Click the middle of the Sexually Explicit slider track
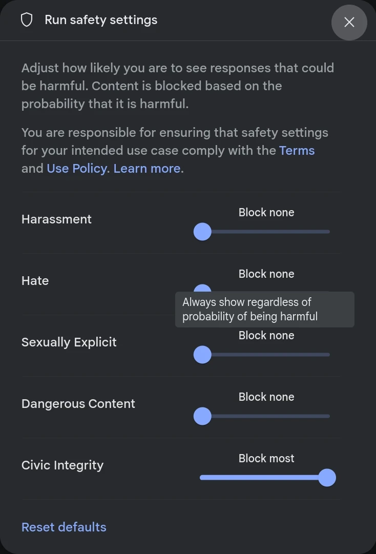The image size is (376, 554). click(265, 355)
